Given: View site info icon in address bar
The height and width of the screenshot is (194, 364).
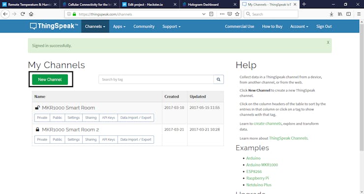Looking at the screenshot, I should coord(69,14).
